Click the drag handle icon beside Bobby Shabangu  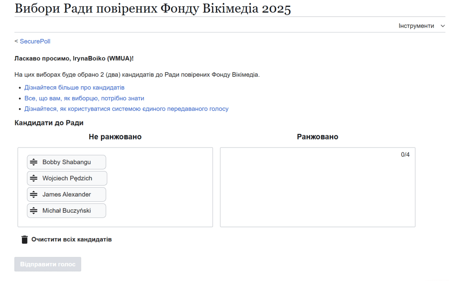(34, 162)
